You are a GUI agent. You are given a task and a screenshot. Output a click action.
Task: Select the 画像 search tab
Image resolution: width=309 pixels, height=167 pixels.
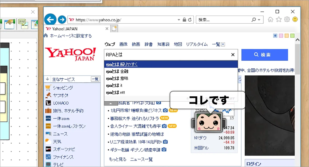(x=123, y=44)
